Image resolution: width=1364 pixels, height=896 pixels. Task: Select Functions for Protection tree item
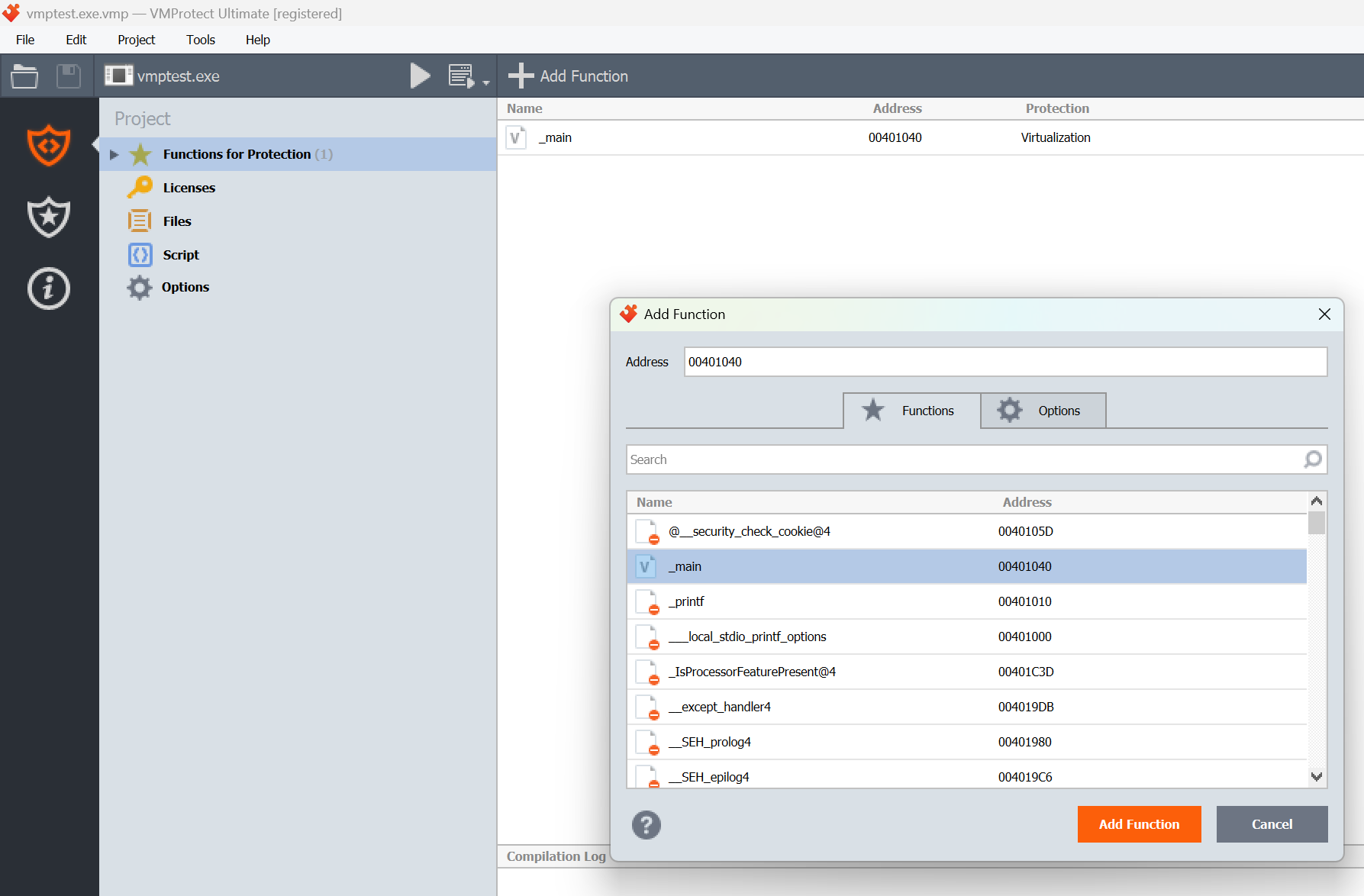[298, 154]
